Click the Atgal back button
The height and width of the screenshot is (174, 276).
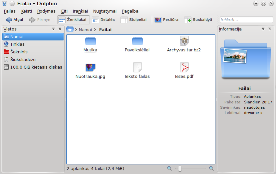pyautogui.click(x=14, y=20)
